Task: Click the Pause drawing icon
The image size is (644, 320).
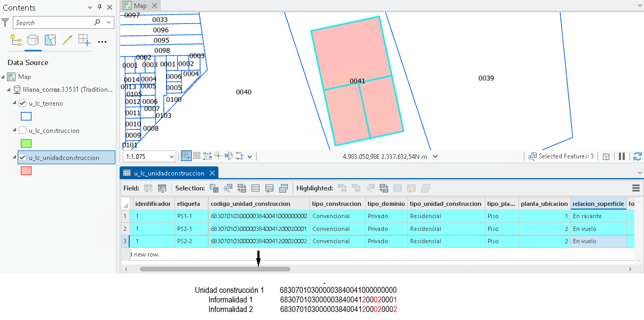Action: coord(622,156)
